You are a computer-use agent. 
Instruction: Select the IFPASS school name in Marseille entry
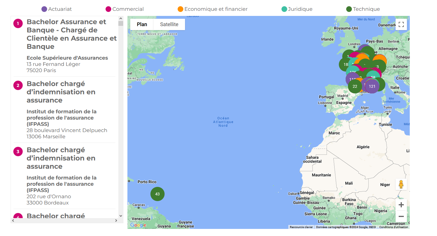click(62, 118)
